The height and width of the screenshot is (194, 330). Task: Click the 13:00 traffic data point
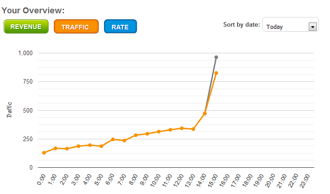(193, 129)
